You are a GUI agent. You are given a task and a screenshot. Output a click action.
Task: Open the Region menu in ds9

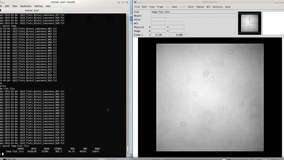click(200, 7)
